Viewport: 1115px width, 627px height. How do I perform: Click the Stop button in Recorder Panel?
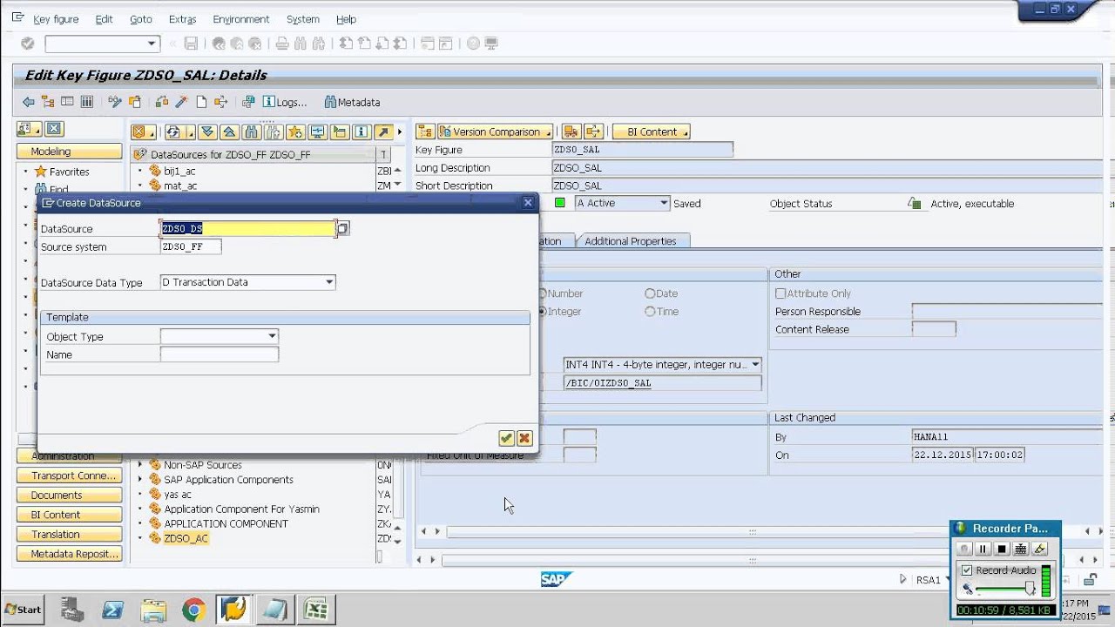pyautogui.click(x=1002, y=549)
